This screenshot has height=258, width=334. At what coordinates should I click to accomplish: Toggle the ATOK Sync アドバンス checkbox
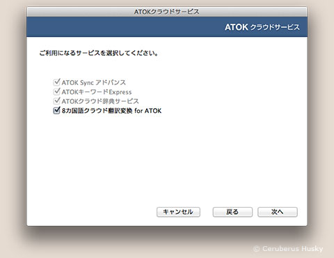pos(56,82)
